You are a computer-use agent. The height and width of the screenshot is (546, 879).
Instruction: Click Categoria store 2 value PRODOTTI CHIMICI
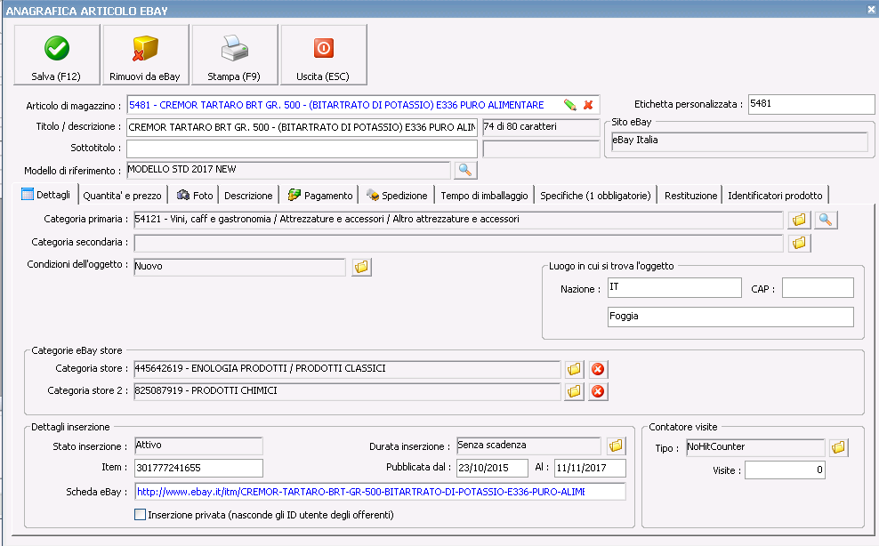[347, 391]
